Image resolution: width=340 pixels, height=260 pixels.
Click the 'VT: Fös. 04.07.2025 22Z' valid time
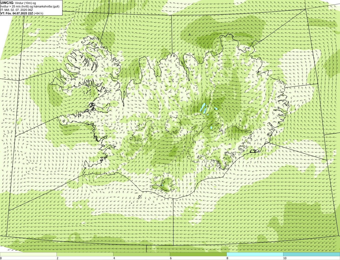tap(17, 13)
